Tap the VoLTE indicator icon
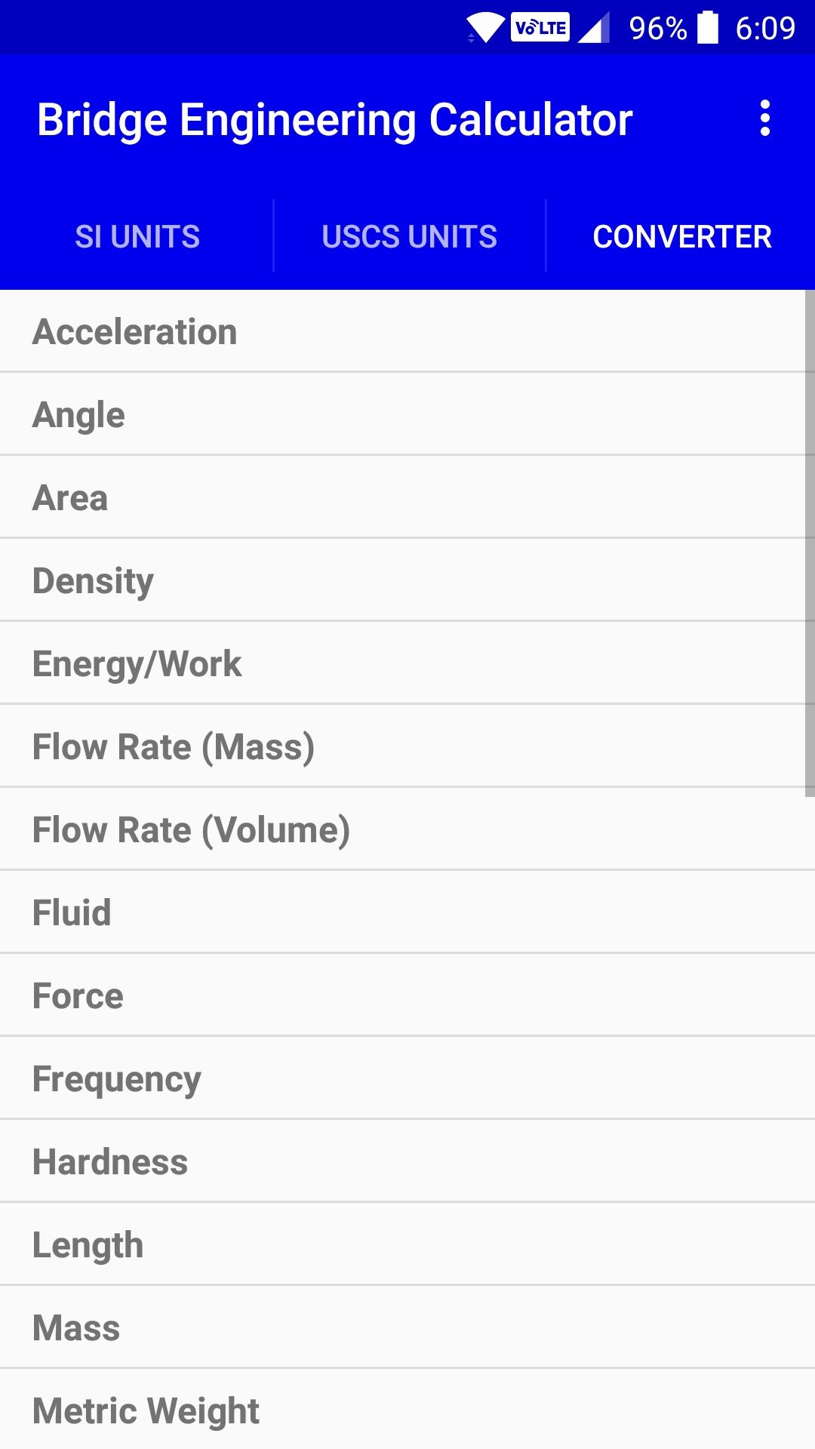This screenshot has width=815, height=1449. [x=540, y=28]
